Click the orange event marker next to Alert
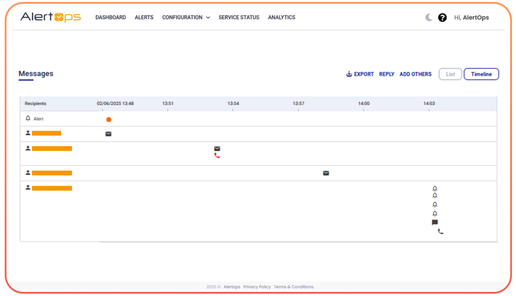Viewport: 516px width, 296px height. [x=108, y=120]
